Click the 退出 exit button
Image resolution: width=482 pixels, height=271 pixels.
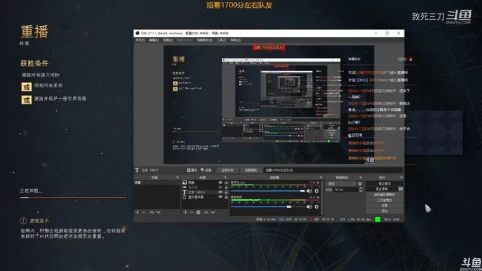[384, 211]
